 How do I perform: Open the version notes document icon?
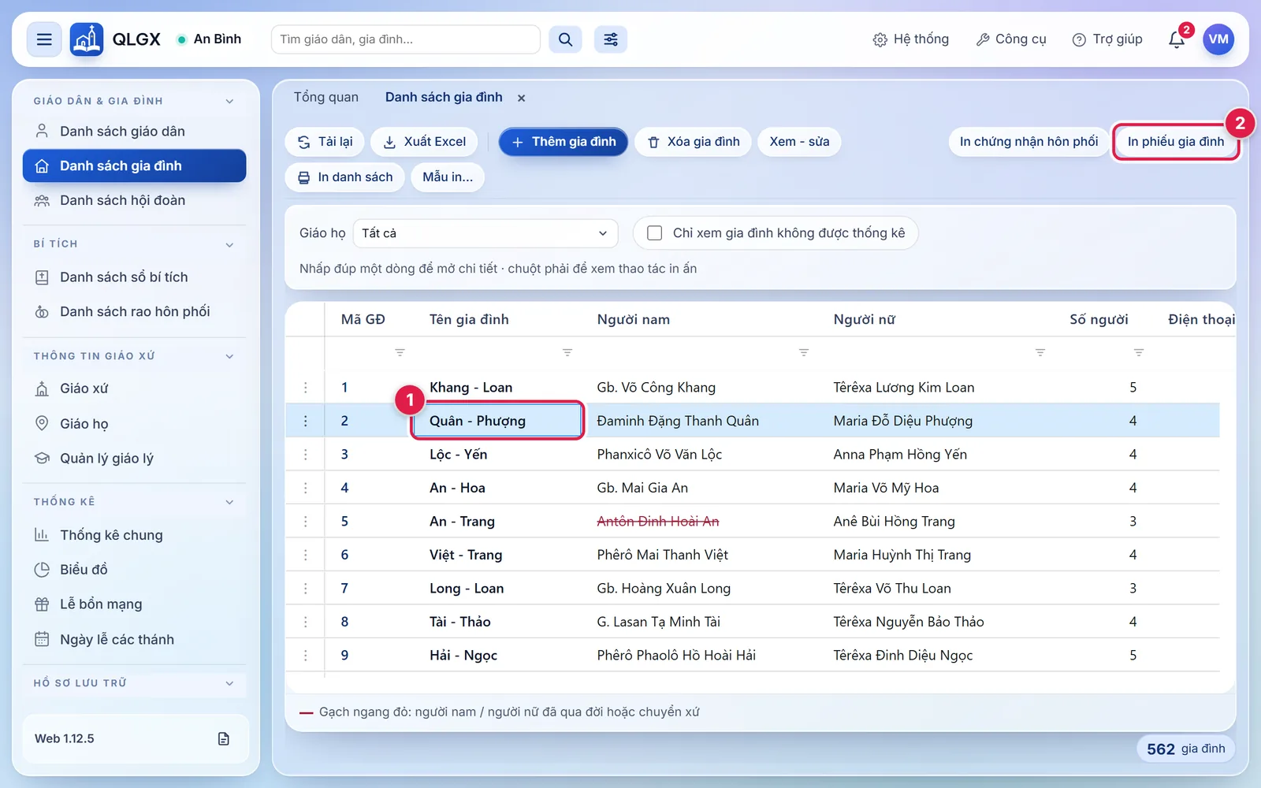[224, 738]
